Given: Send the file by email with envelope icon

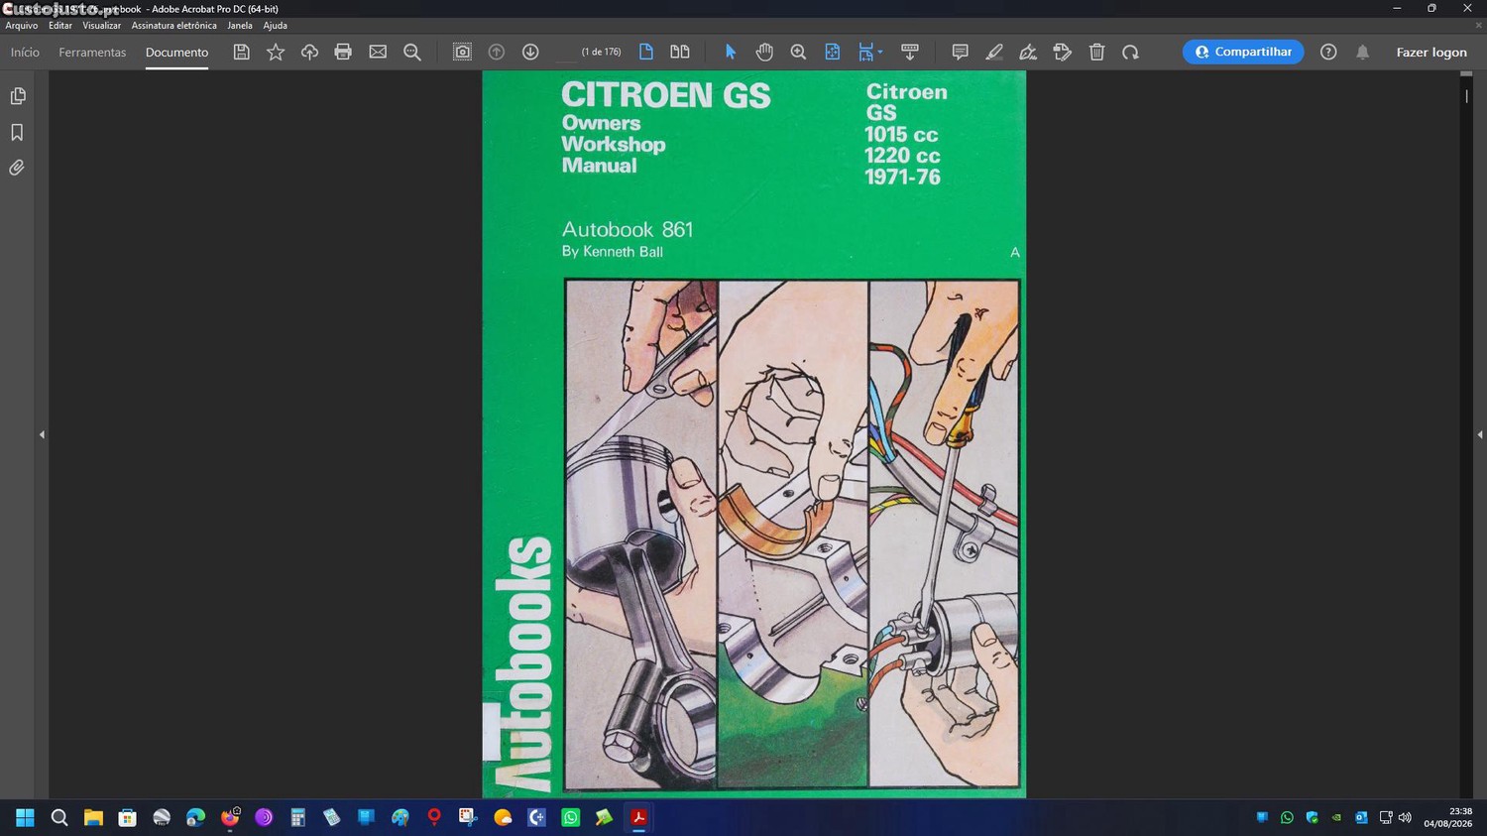Looking at the screenshot, I should (x=378, y=52).
